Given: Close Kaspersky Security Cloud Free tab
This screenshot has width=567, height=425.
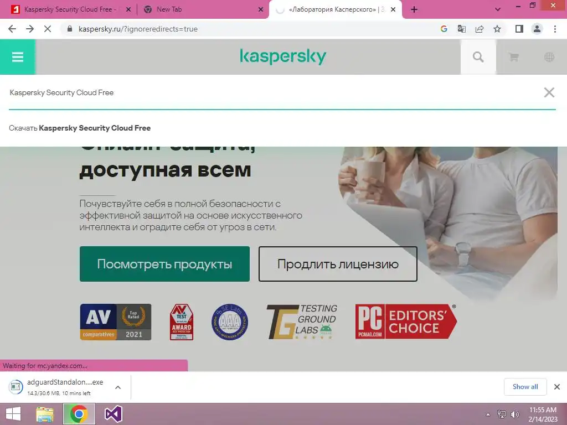Looking at the screenshot, I should (x=128, y=10).
